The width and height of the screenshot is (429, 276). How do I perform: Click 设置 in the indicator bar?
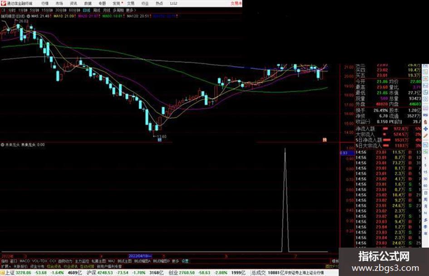[185, 261]
